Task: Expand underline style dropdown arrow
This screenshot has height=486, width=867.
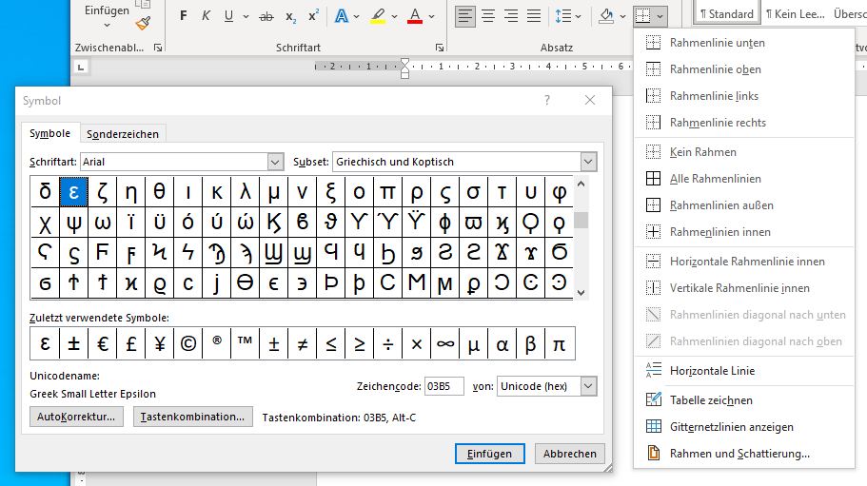Action: click(246, 16)
